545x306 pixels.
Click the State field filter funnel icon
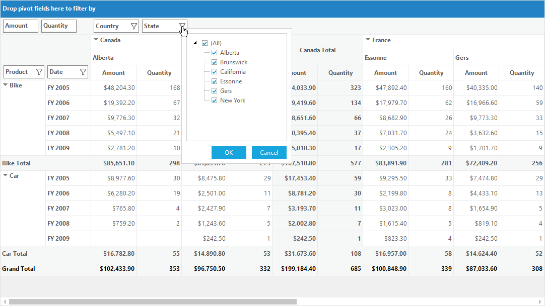tap(182, 26)
